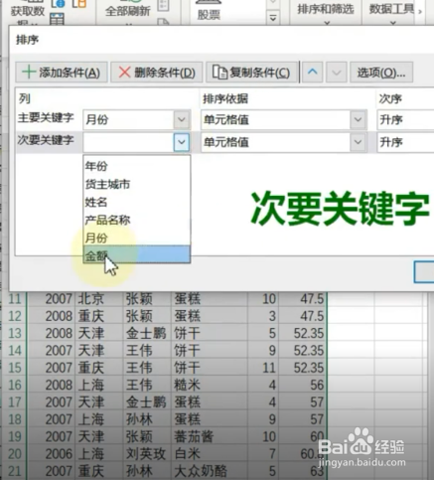The height and width of the screenshot is (480, 434).
Task: Choose 金额 from the dropdown list
Action: coord(137,254)
